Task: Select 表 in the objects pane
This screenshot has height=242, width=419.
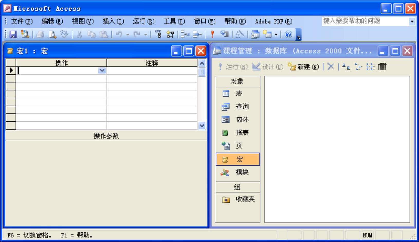Action: click(x=238, y=94)
